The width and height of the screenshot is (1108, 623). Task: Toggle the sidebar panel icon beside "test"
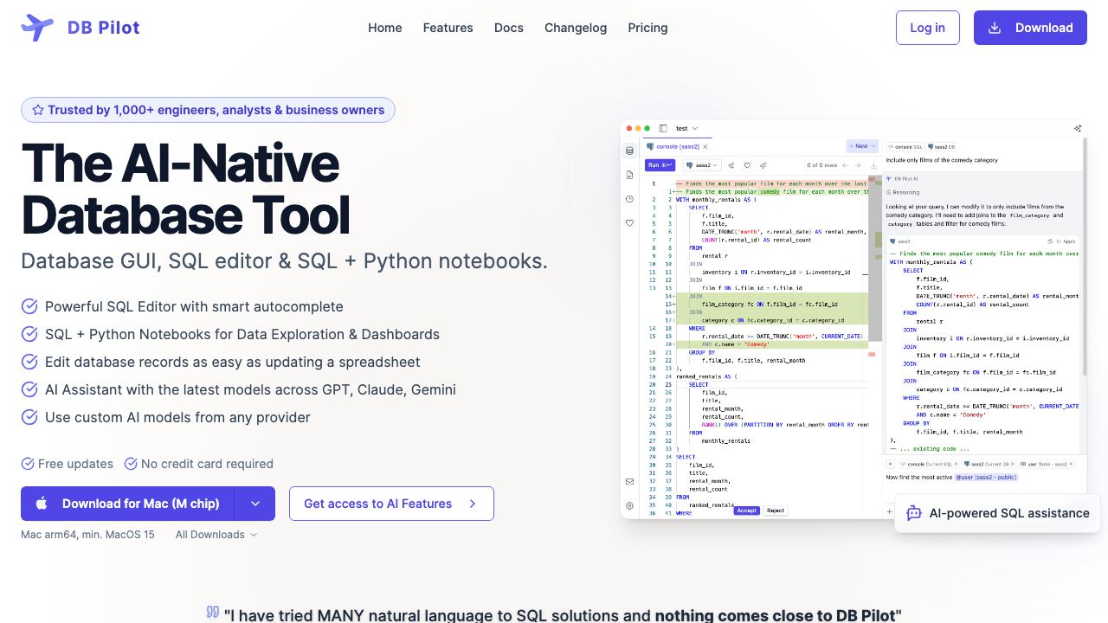tap(663, 128)
